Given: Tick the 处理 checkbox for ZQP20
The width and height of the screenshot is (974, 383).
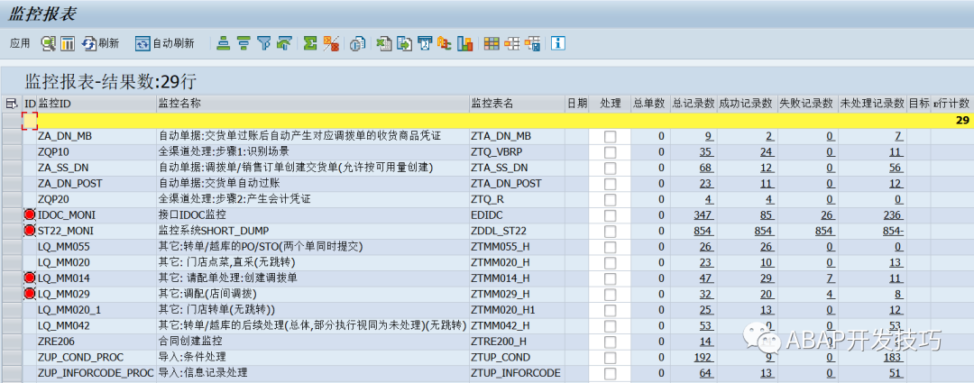Looking at the screenshot, I should pos(611,199).
